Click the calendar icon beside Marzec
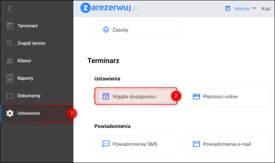The width and height of the screenshot is (275, 163). click(228, 8)
